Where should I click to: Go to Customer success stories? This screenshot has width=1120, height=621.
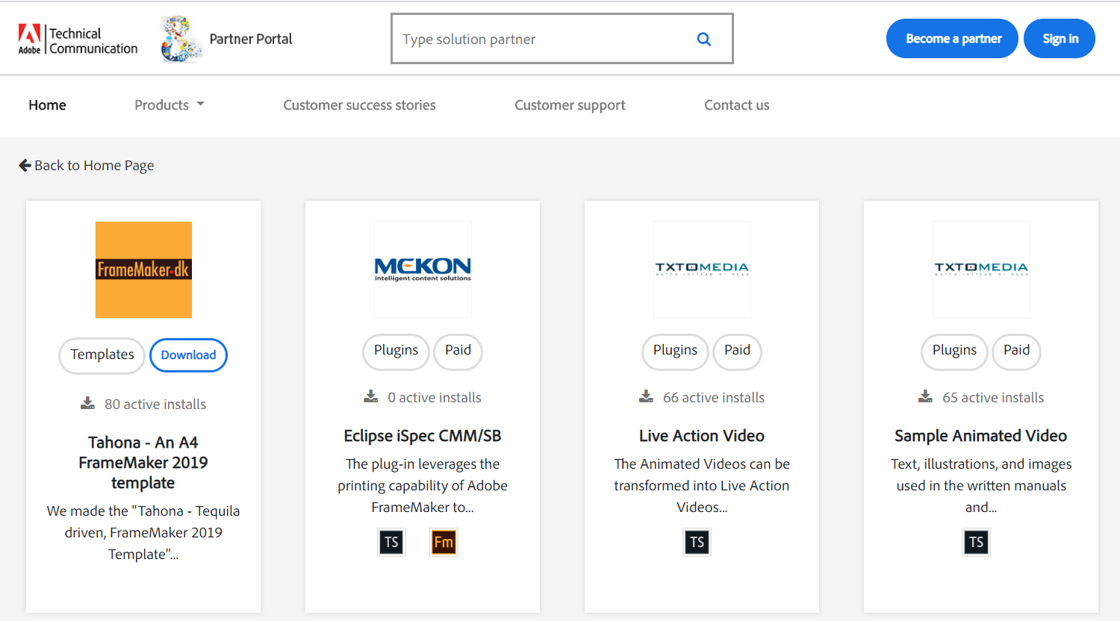pyautogui.click(x=359, y=105)
